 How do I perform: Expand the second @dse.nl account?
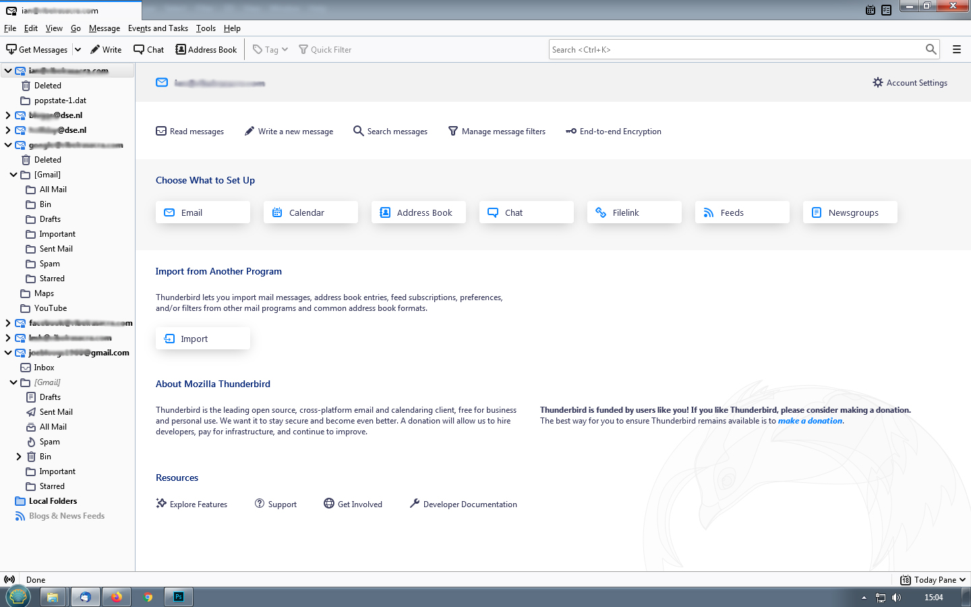pos(8,130)
